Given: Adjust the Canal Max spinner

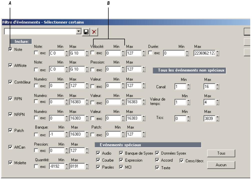Looking at the screenshot, I should pos(217,87).
